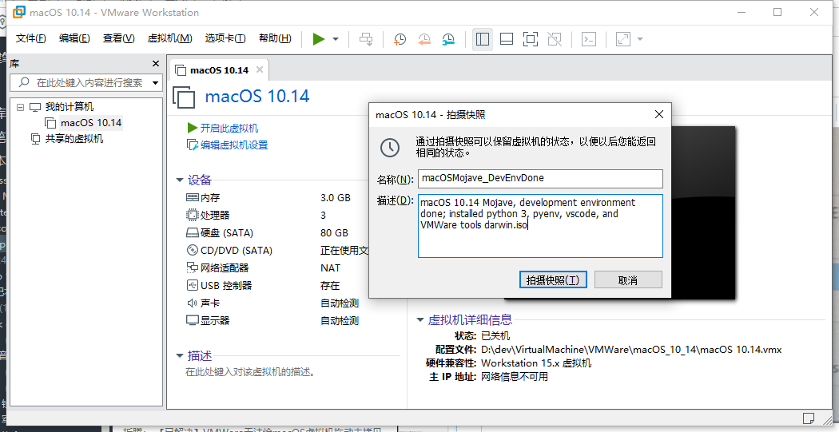Image resolution: width=839 pixels, height=432 pixels.
Task: Open the 帮助(H) menu
Action: tap(275, 38)
